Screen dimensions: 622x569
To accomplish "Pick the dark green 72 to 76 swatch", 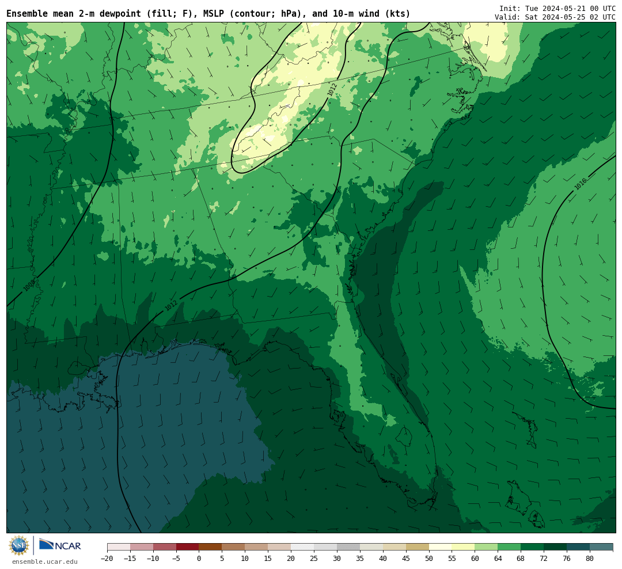I will coord(556,547).
